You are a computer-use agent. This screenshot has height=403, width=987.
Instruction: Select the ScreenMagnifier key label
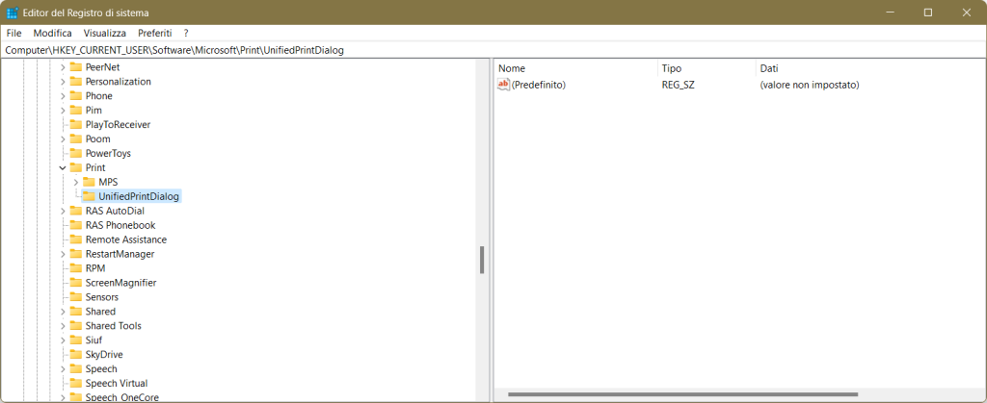120,283
